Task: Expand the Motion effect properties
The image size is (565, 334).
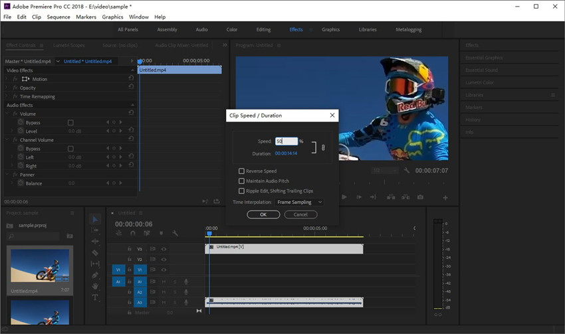Action: point(7,79)
